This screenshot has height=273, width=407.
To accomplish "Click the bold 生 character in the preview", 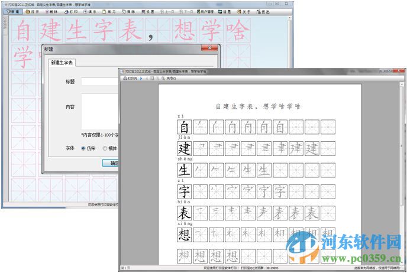I will tap(185, 170).
